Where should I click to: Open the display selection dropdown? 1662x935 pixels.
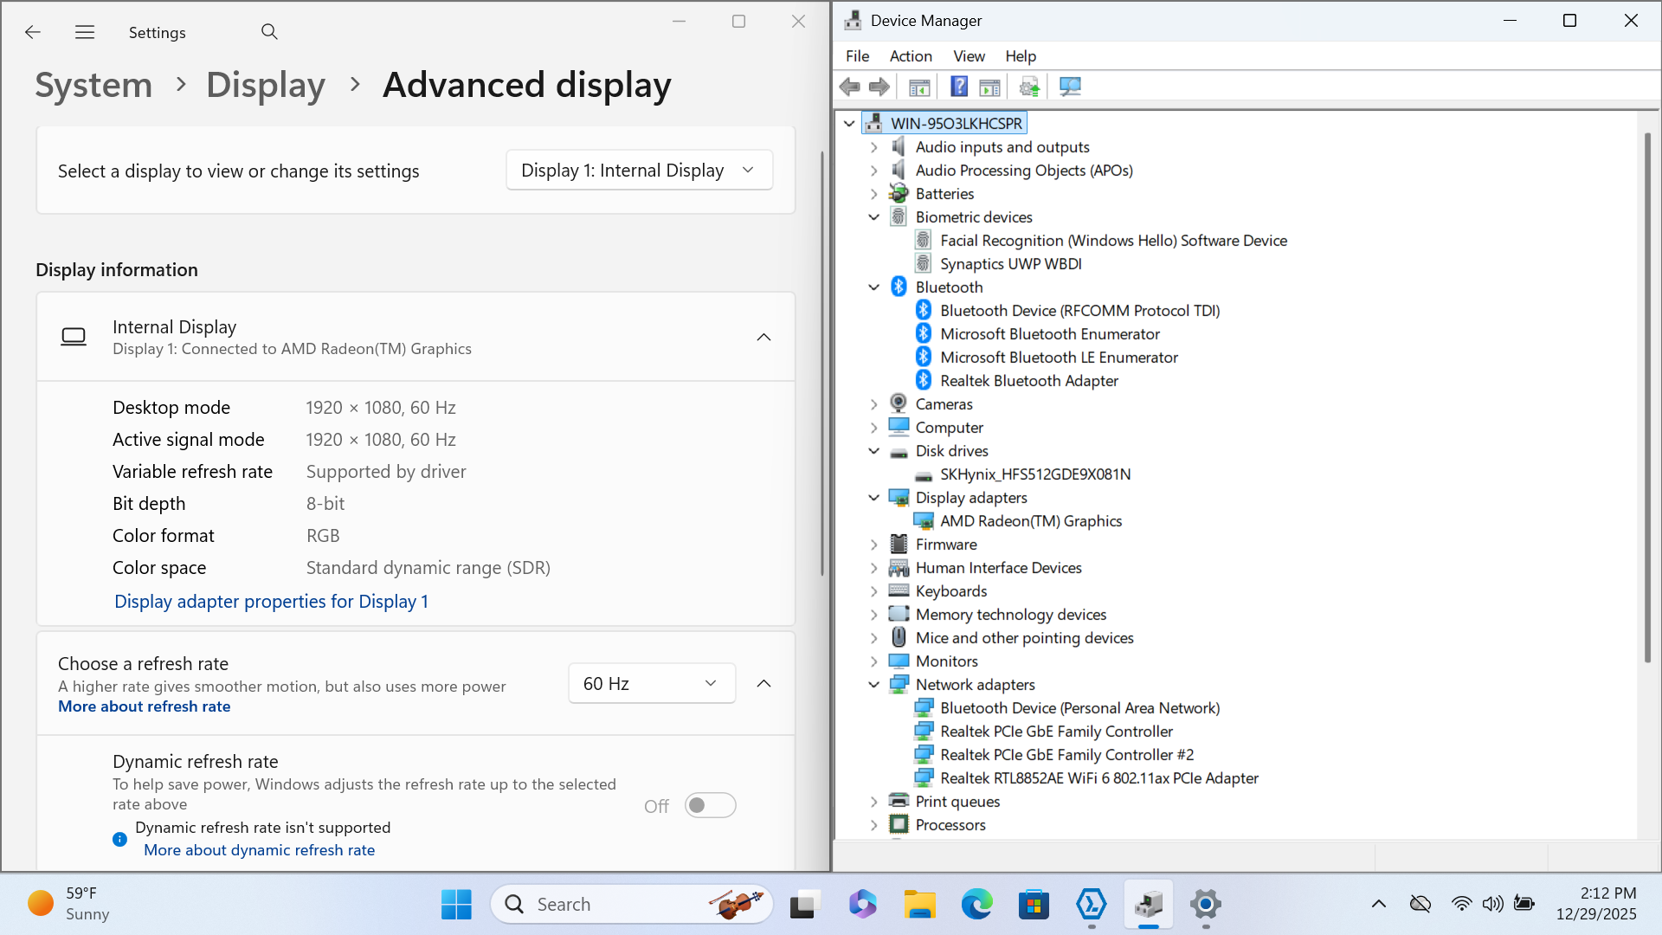pos(639,171)
